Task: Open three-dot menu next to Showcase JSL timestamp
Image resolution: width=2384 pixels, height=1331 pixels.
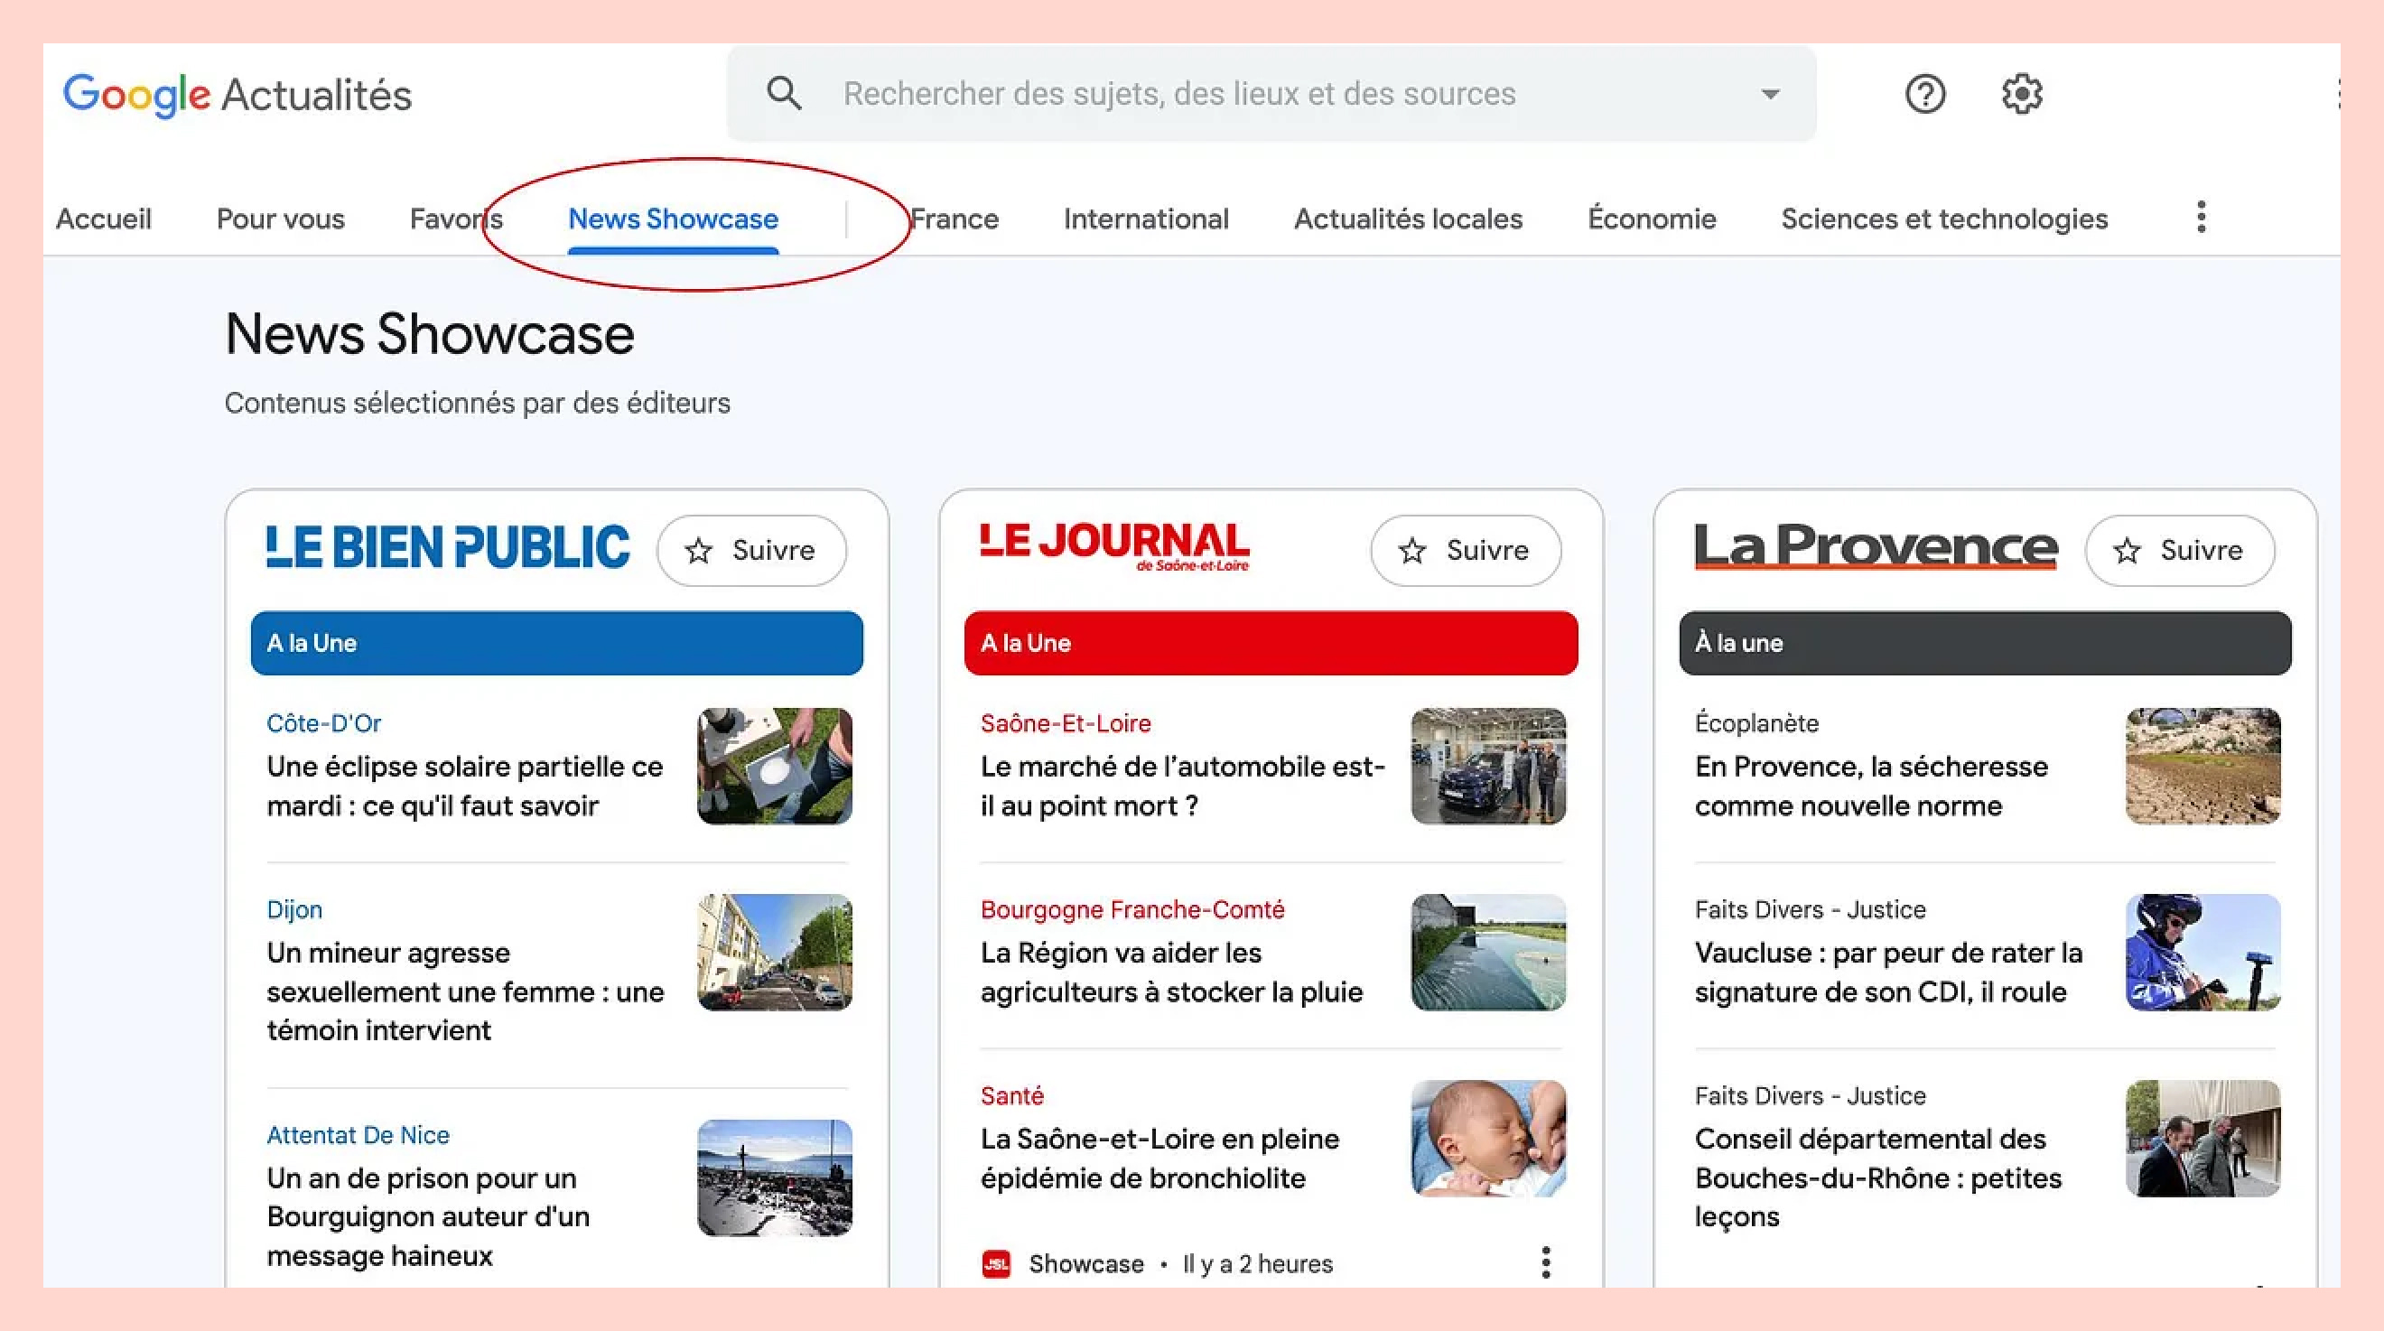Action: [x=1545, y=1262]
